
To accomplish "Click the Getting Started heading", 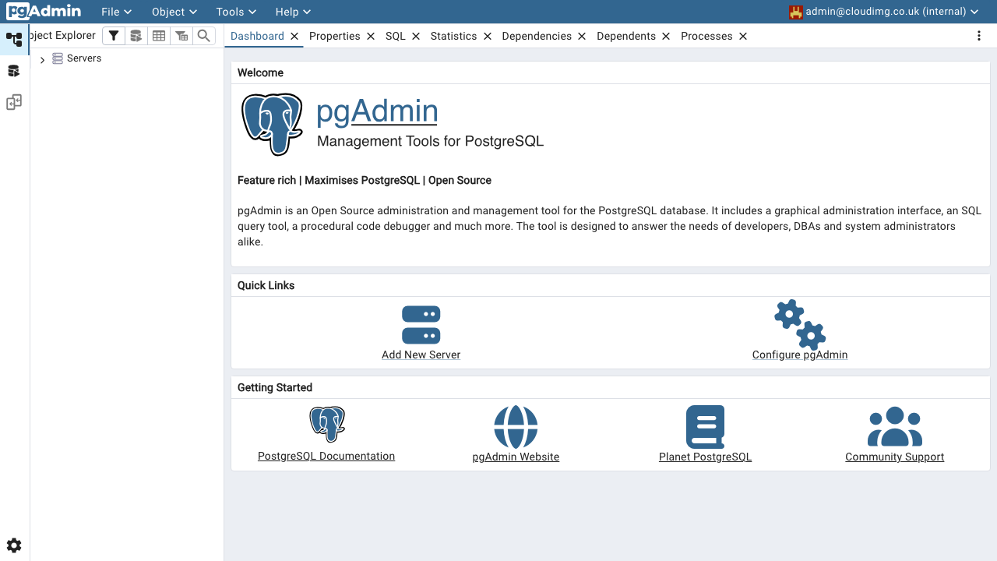I will (275, 387).
